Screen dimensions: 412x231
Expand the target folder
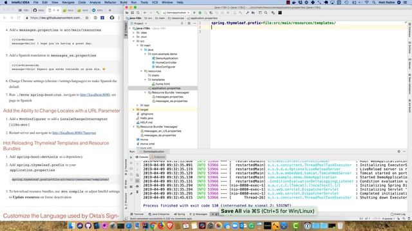pyautogui.click(x=134, y=110)
